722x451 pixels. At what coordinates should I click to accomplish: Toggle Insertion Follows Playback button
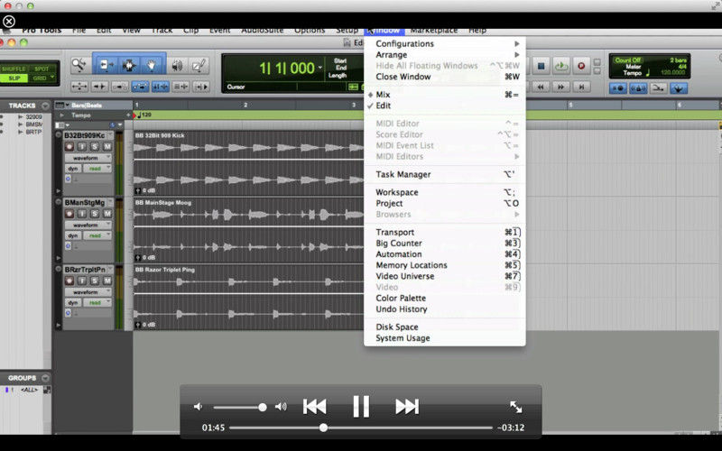200,86
